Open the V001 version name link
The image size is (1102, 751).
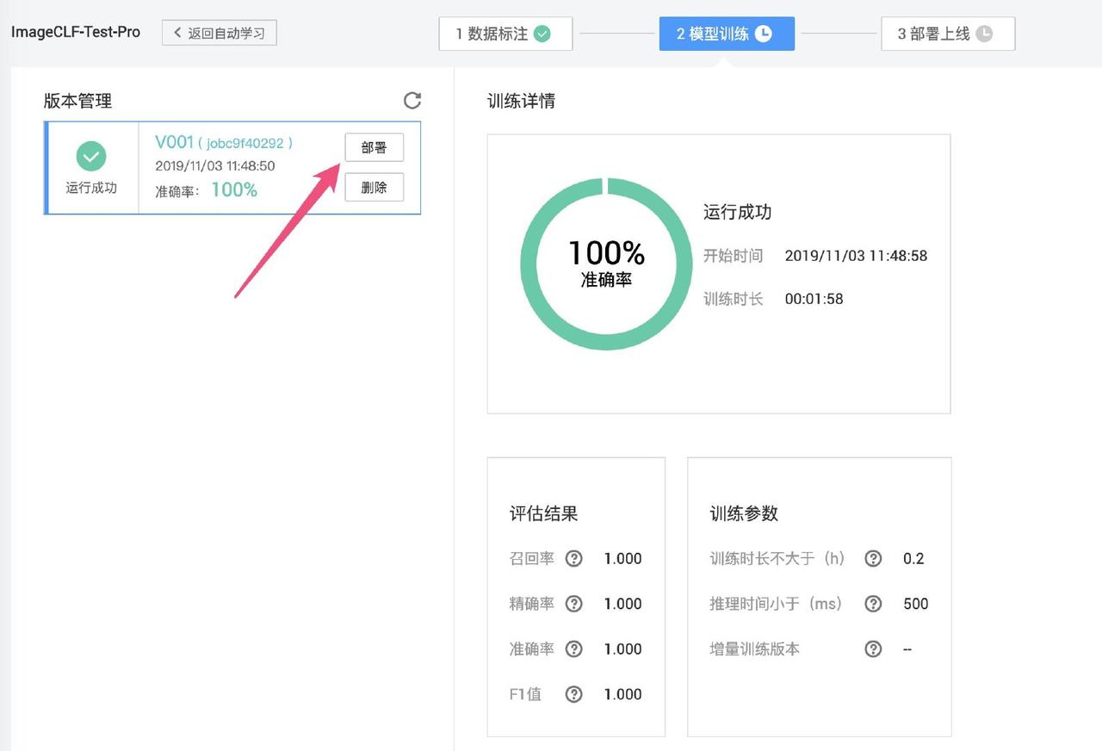(174, 142)
